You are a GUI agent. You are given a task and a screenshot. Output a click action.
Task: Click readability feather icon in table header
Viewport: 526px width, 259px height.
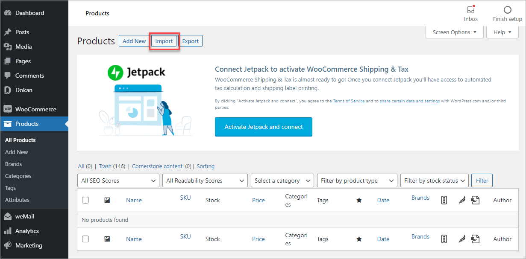point(461,200)
